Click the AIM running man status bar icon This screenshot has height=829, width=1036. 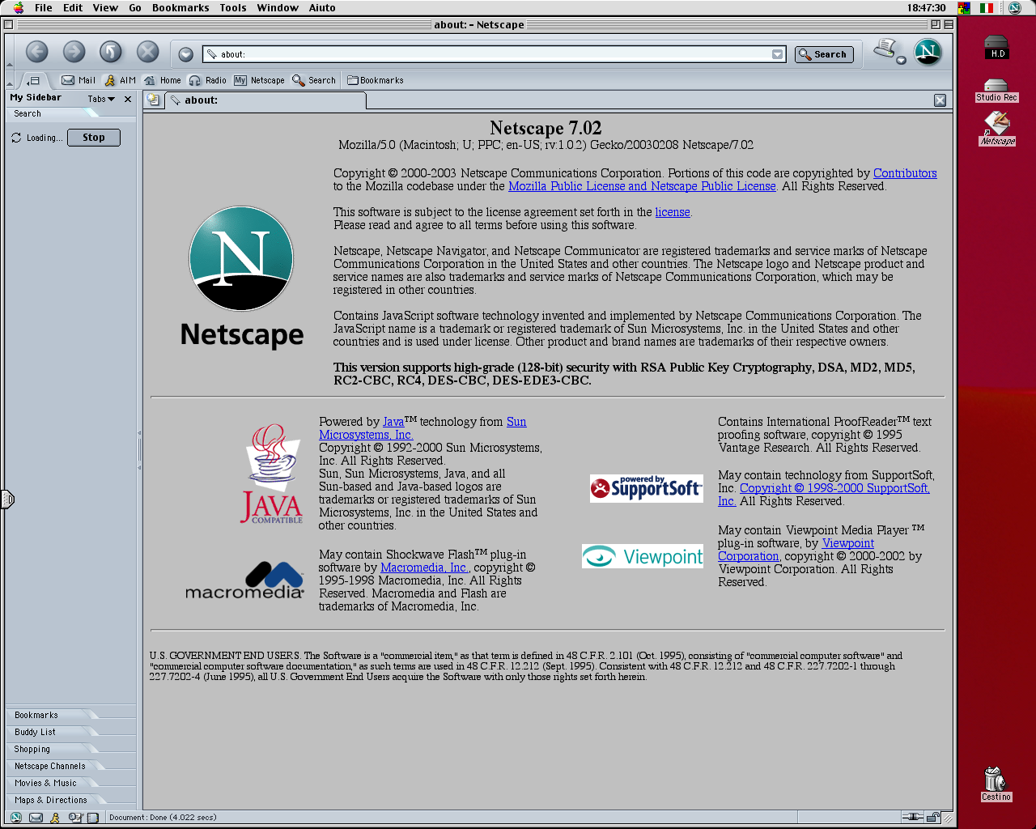(55, 818)
